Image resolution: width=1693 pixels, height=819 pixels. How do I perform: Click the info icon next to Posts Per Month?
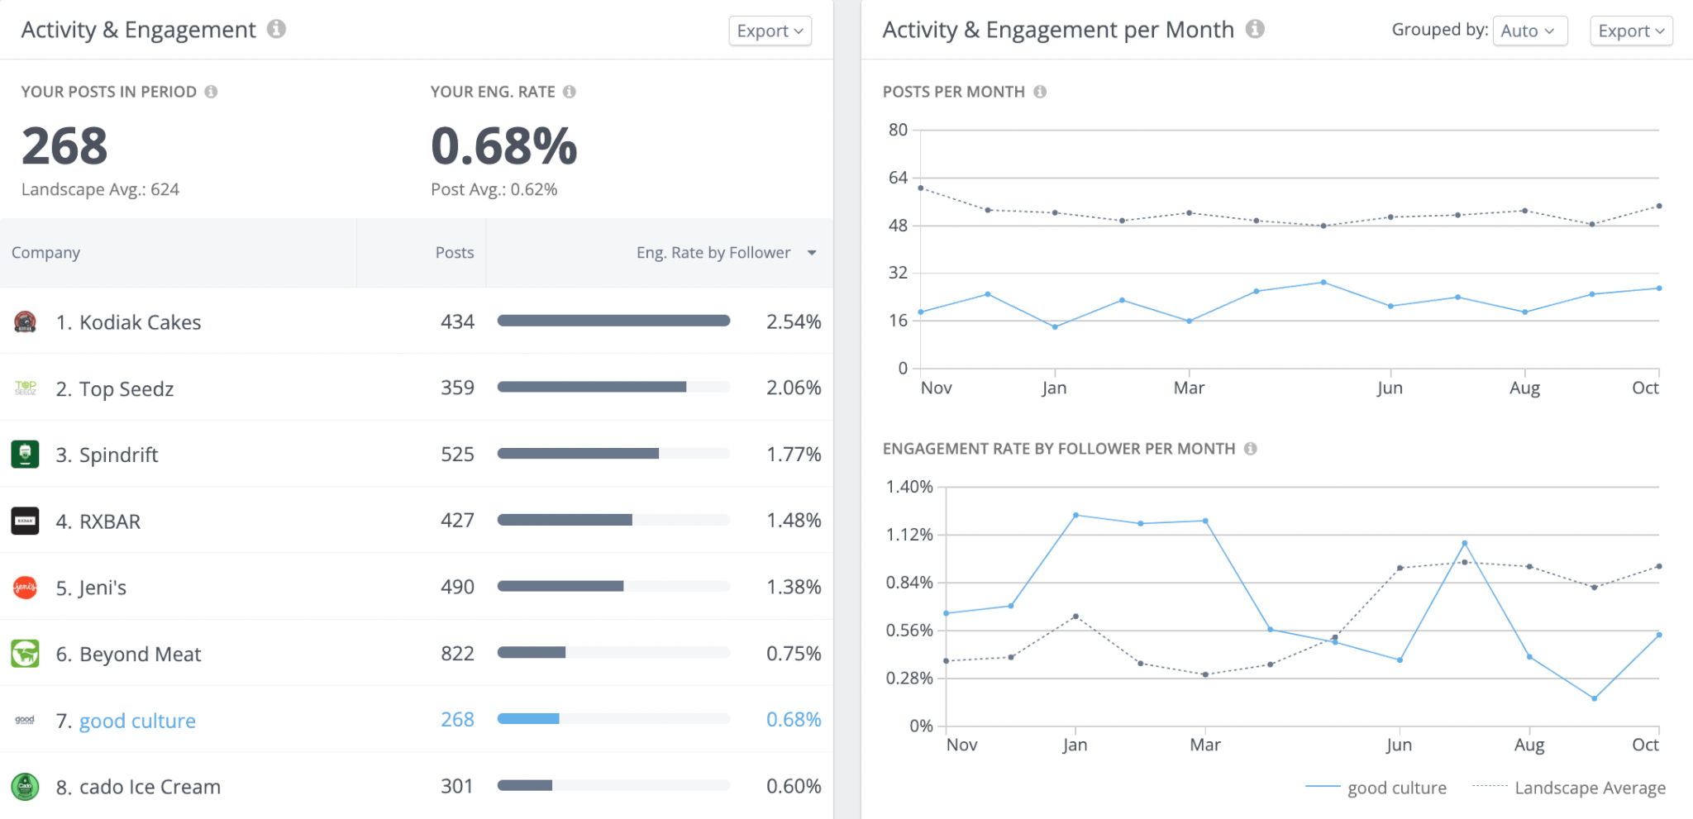(x=1039, y=92)
